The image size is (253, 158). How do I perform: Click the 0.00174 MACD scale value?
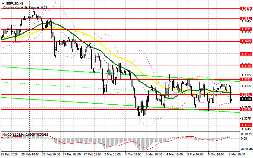[x=246, y=134]
